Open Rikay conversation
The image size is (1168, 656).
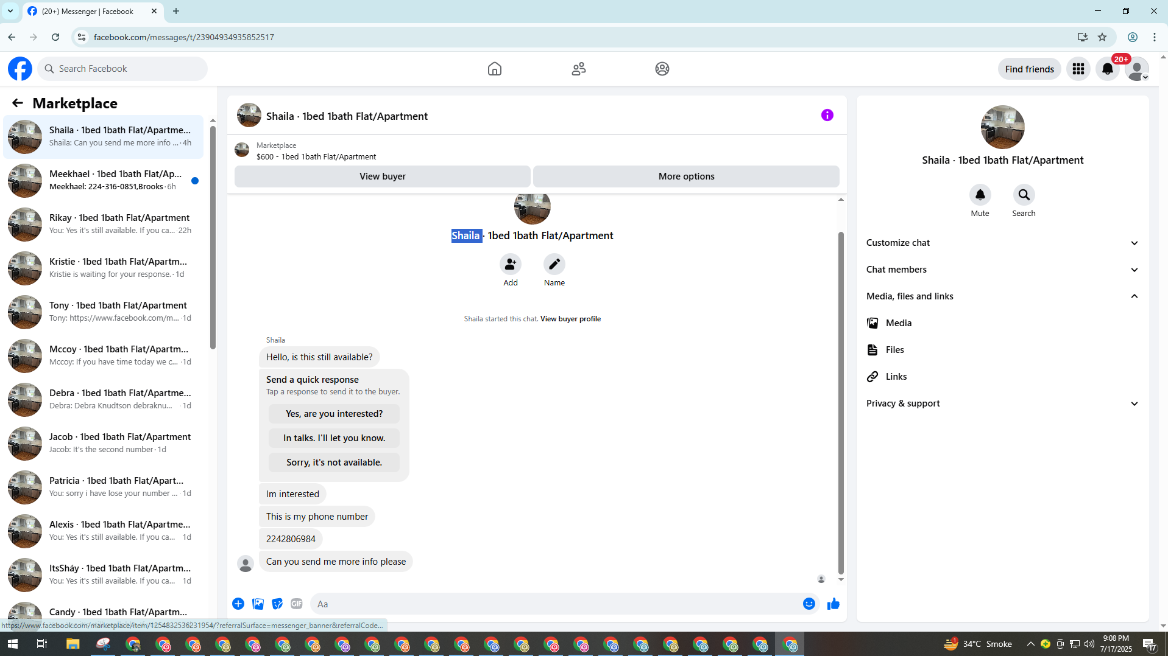click(104, 225)
